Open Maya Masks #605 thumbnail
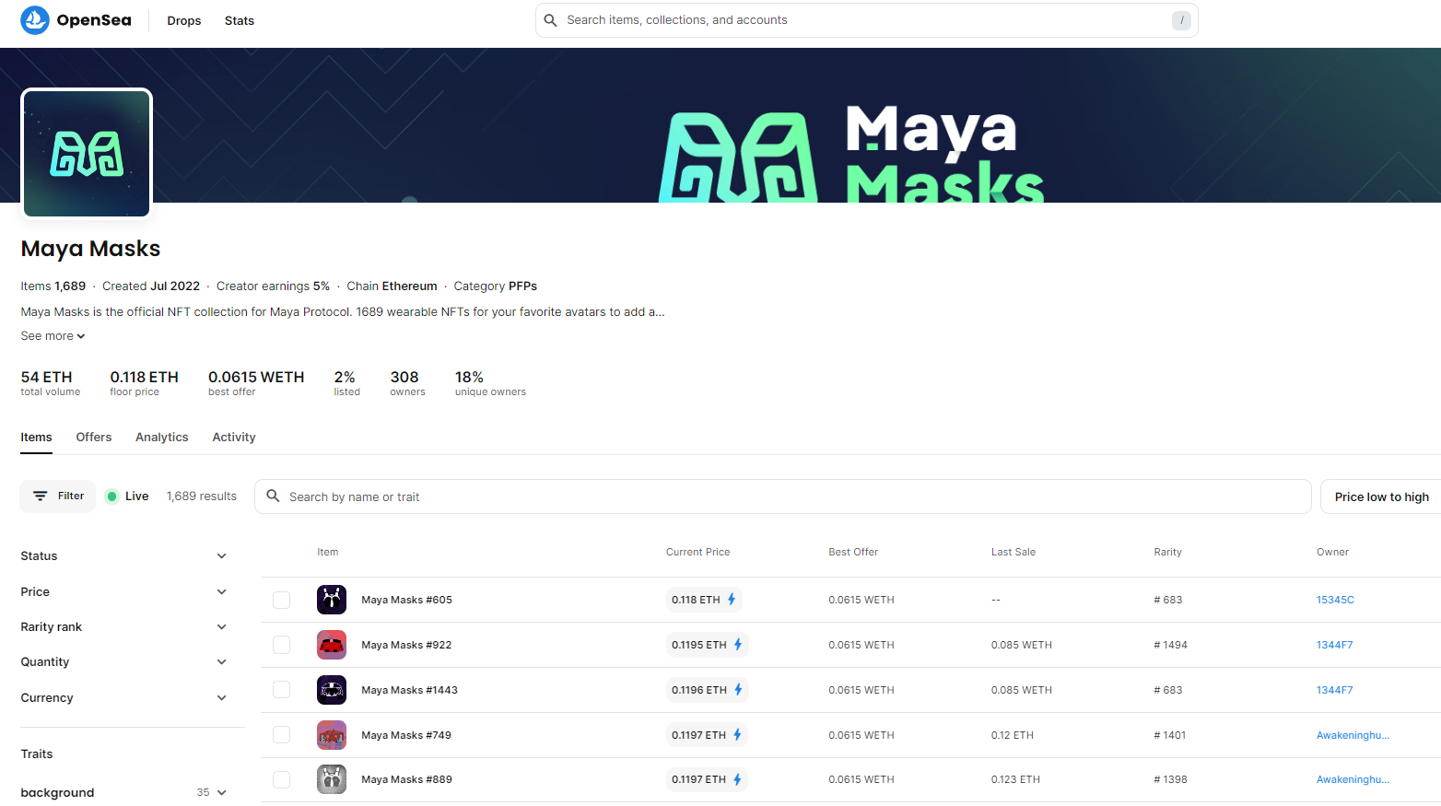Viewport: 1441px width, 806px height. point(332,600)
